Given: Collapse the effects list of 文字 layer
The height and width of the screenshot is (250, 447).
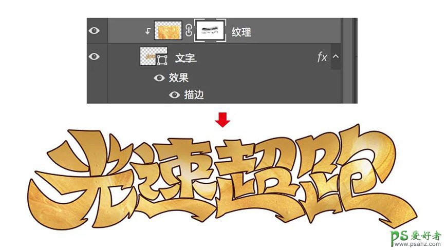Looking at the screenshot, I should (x=336, y=56).
